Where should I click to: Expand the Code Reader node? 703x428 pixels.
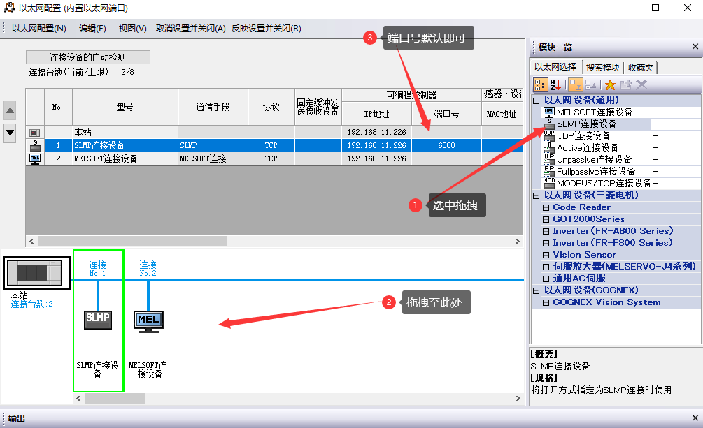pos(546,208)
